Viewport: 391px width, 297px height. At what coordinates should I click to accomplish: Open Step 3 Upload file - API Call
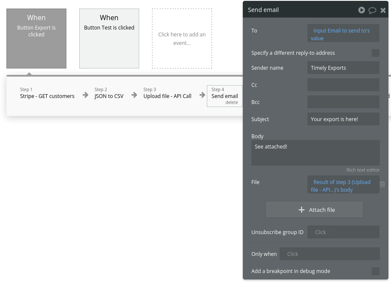point(167,93)
